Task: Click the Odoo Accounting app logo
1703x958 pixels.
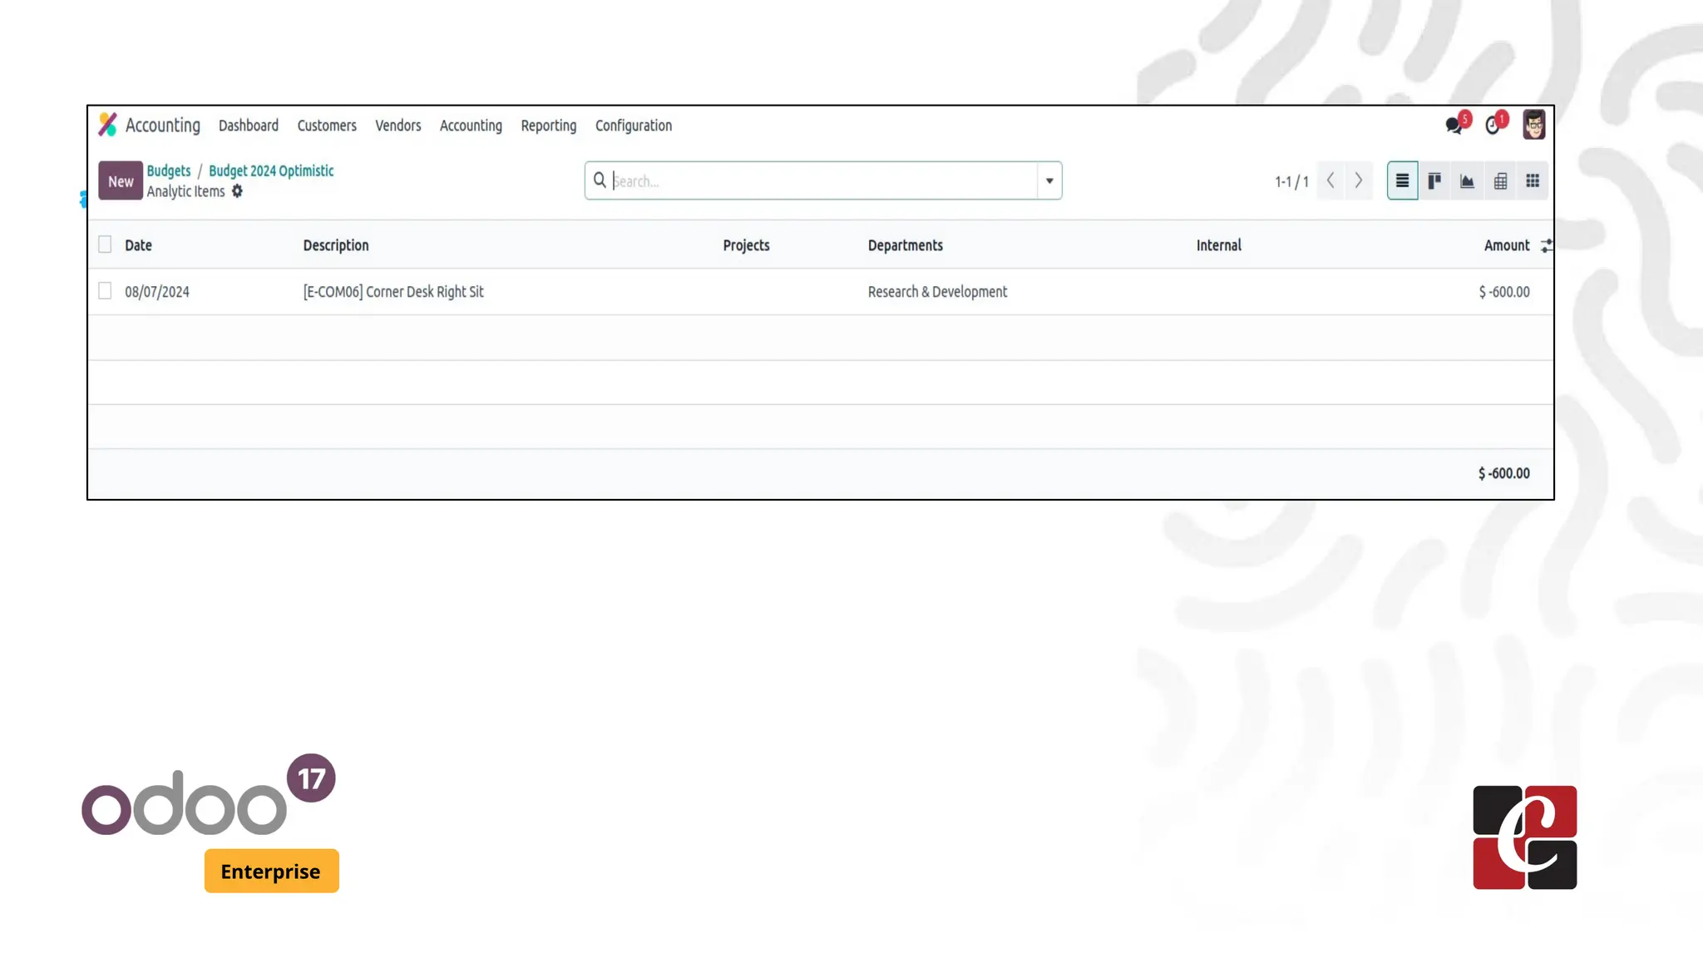Action: click(x=108, y=125)
